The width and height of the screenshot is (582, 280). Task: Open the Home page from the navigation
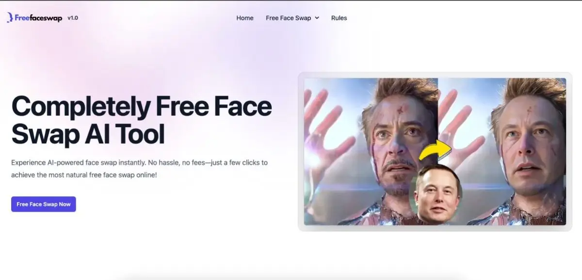(x=245, y=18)
